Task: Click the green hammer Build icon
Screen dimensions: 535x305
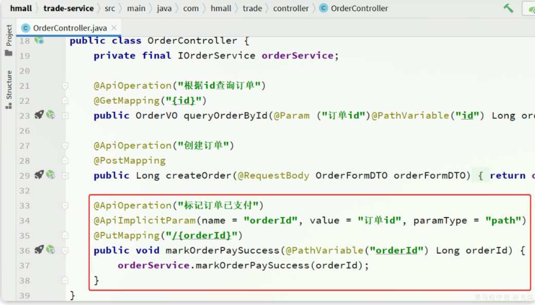Action: click(508, 8)
